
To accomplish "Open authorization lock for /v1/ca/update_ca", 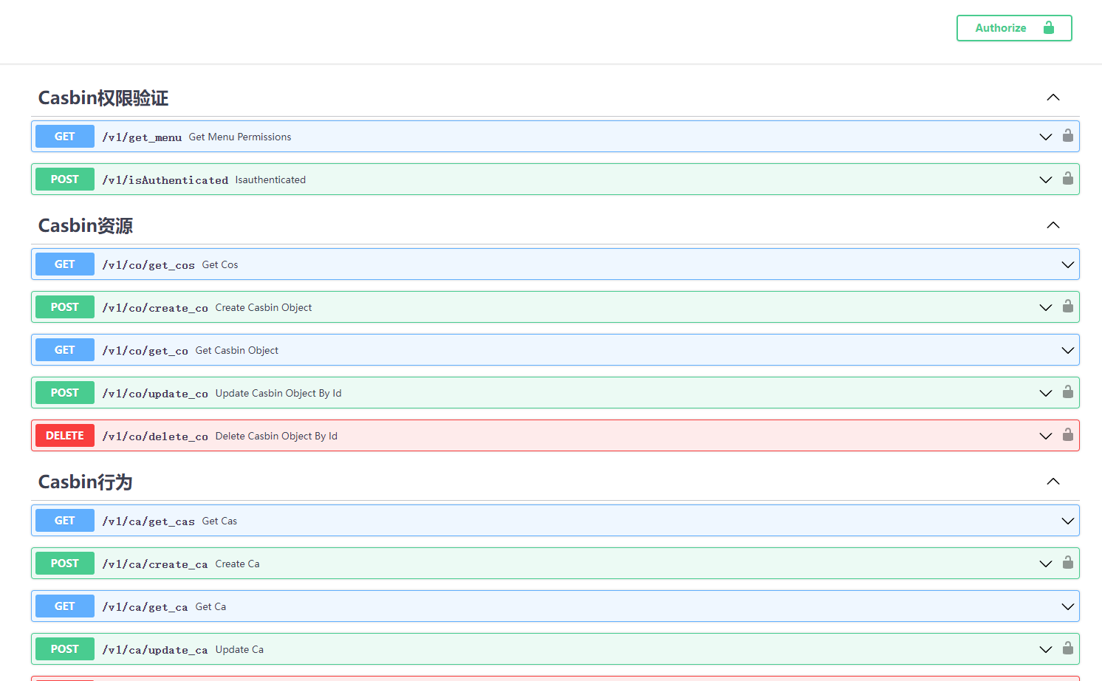I will (x=1068, y=648).
